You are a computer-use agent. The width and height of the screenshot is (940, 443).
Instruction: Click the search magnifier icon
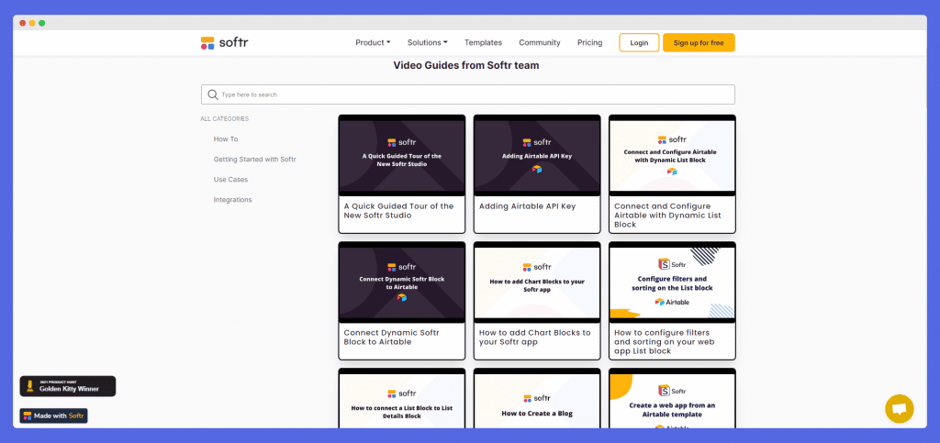(212, 94)
